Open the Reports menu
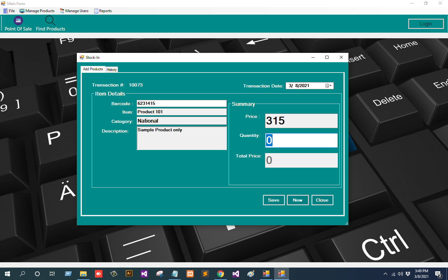448x280 pixels. point(103,11)
